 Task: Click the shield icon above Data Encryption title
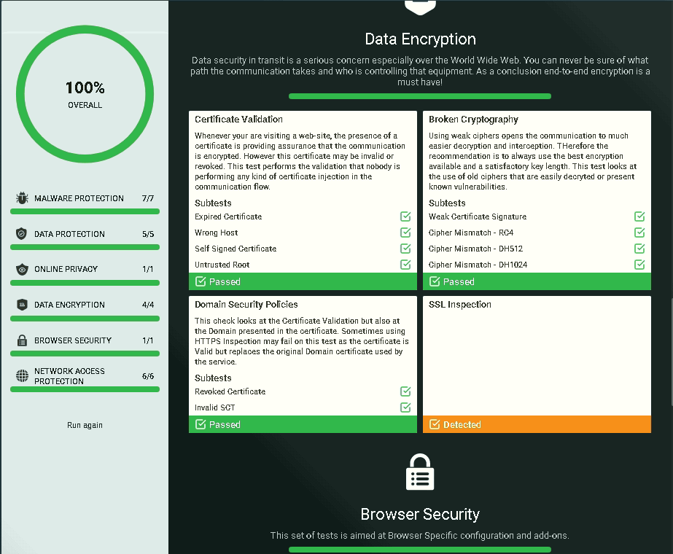420,6
